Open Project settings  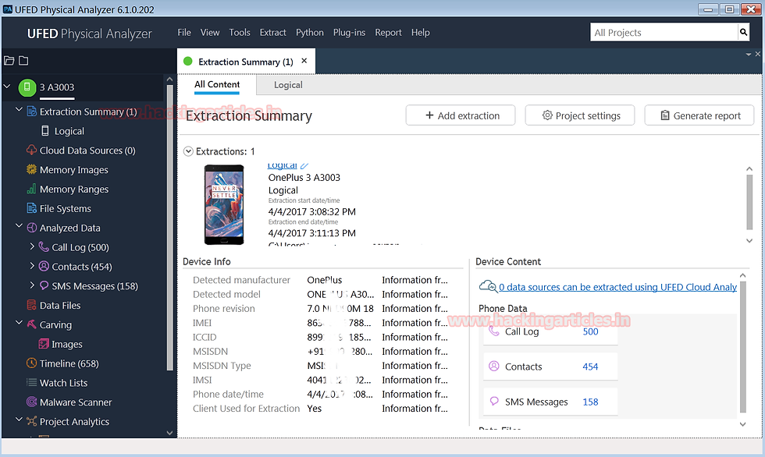pyautogui.click(x=579, y=115)
